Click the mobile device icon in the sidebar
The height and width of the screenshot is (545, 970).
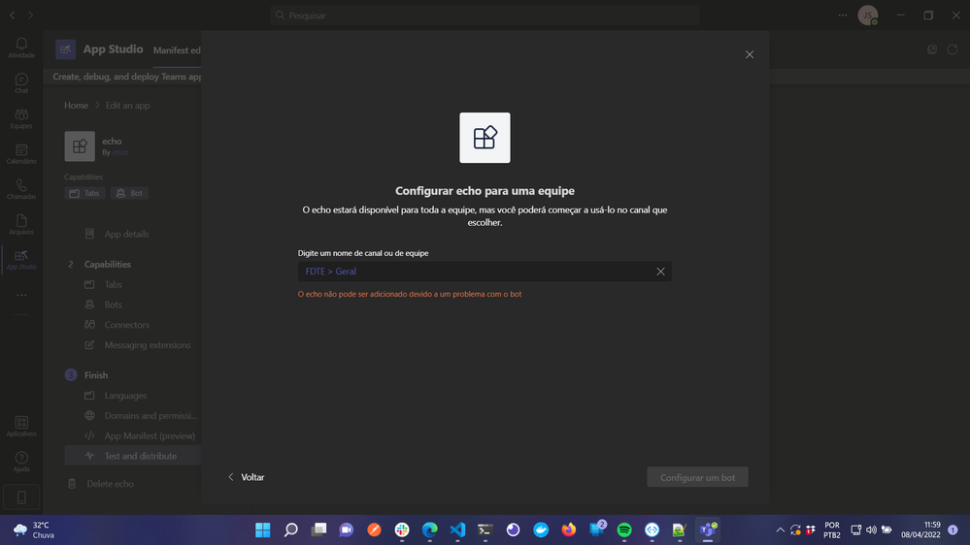click(21, 497)
